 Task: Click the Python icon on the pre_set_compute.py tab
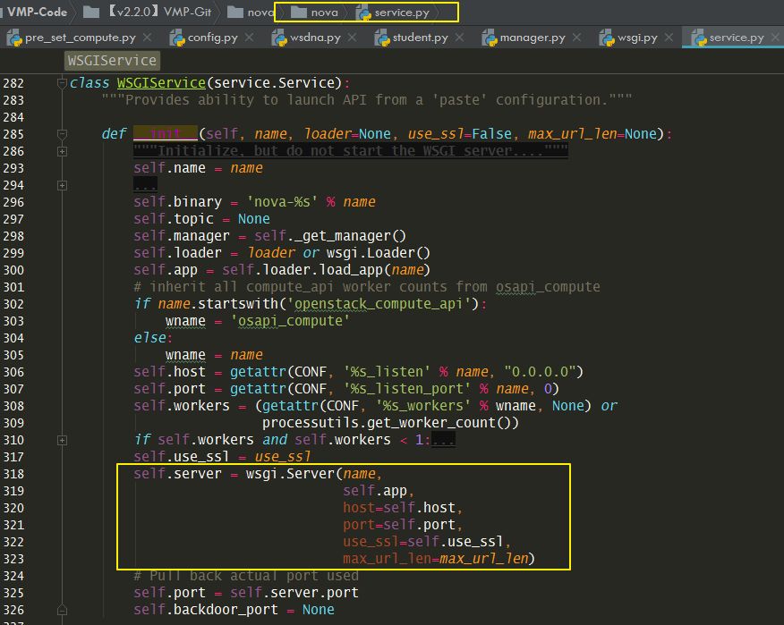(14, 39)
